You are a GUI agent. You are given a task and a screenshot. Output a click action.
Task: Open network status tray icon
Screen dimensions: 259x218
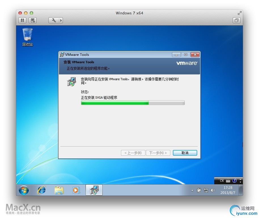coord(206,191)
